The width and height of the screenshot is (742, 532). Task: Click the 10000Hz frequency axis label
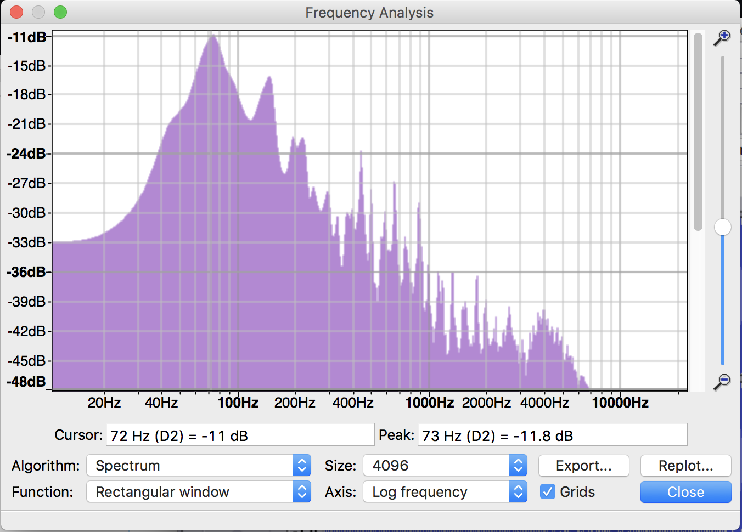pos(620,403)
